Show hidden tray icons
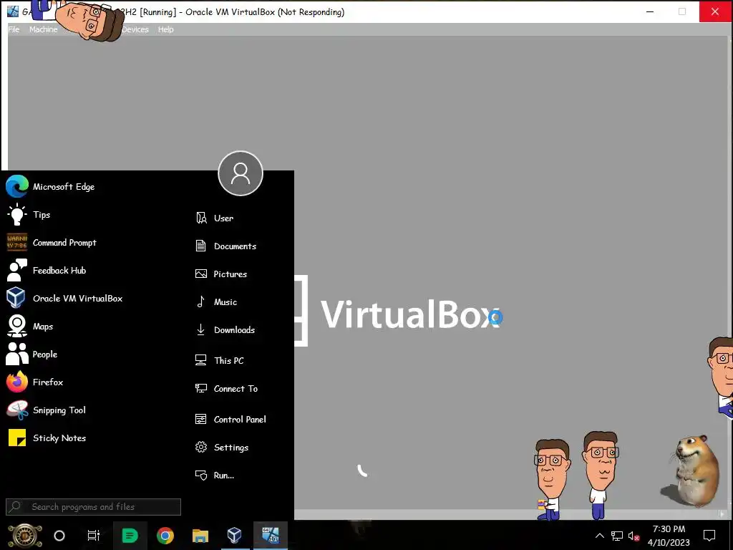The image size is (733, 550). 599,536
